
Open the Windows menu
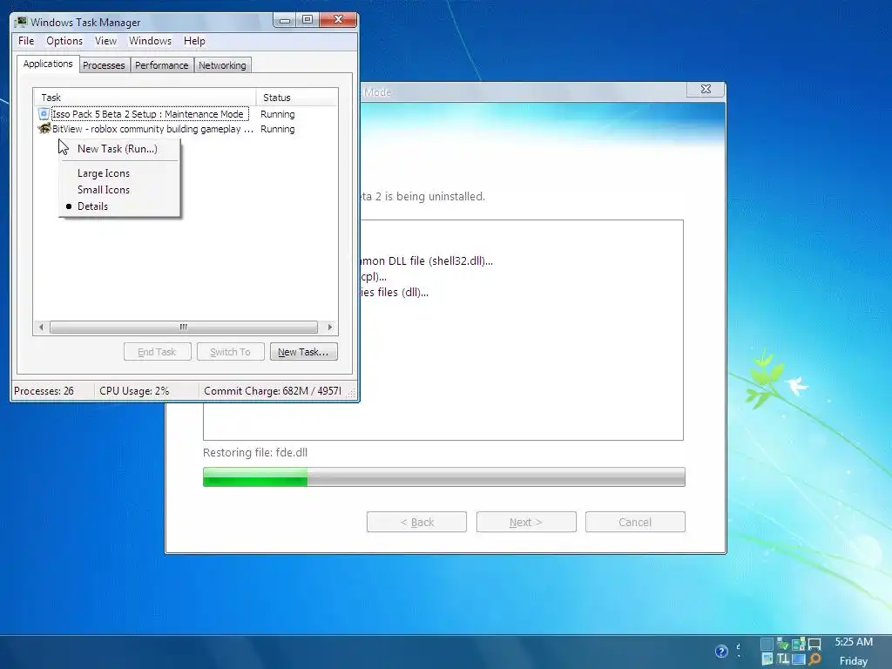(x=150, y=41)
